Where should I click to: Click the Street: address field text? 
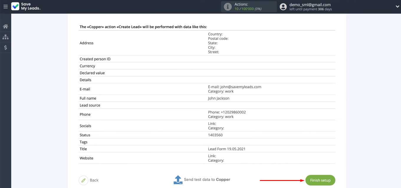(x=213, y=52)
